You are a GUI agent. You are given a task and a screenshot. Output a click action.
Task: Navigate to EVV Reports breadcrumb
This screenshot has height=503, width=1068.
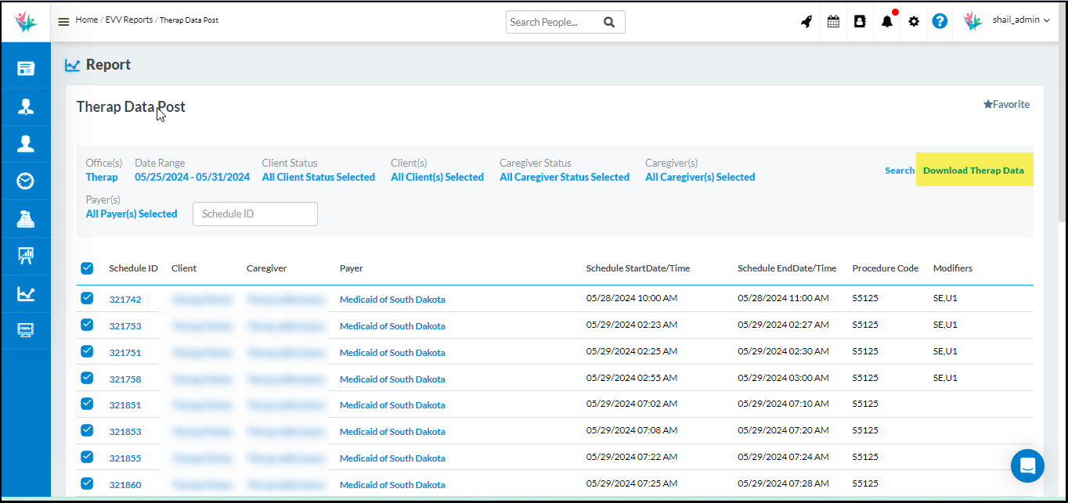(x=129, y=20)
